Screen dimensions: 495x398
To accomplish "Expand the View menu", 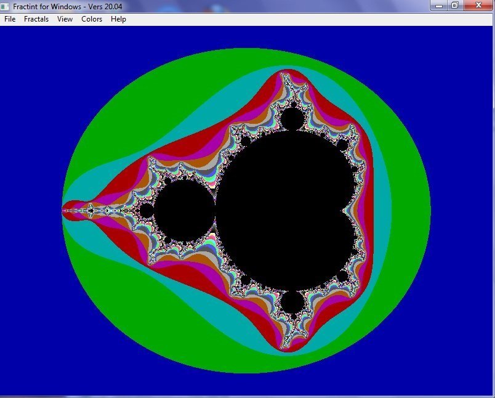I will [x=65, y=19].
